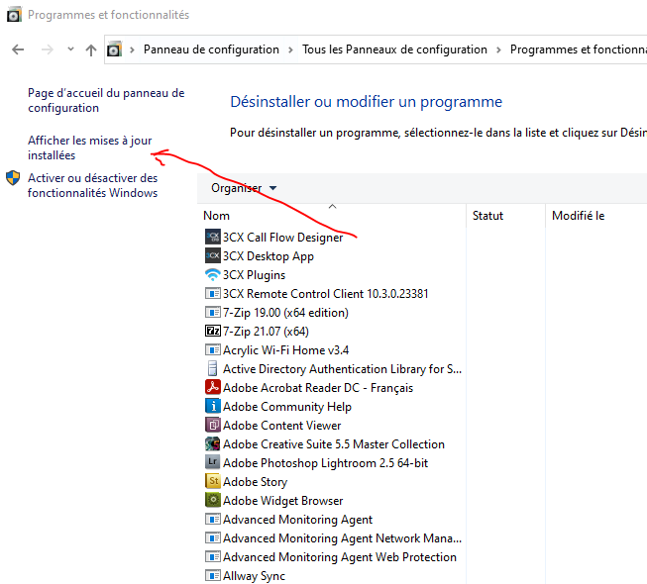The image size is (647, 584).
Task: Open the Organiser dropdown menu
Action: pos(244,188)
